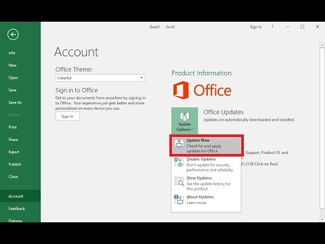Click the Disable Updates shield icon
The image size is (325, 244).
click(179, 162)
